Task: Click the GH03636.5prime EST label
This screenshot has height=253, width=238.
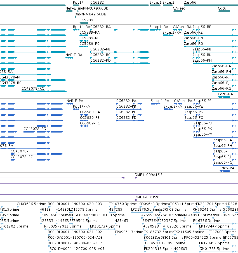Action: point(31,204)
